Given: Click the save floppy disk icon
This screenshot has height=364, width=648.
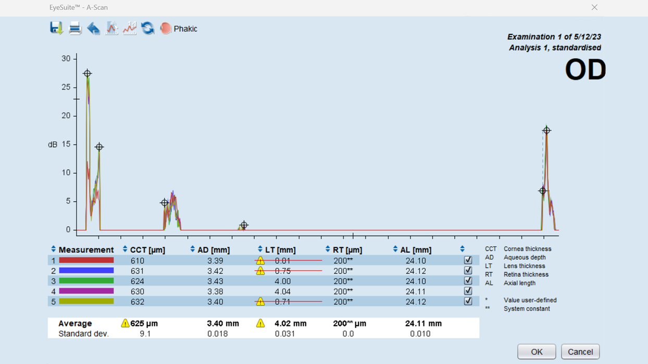Looking at the screenshot, I should tap(56, 28).
